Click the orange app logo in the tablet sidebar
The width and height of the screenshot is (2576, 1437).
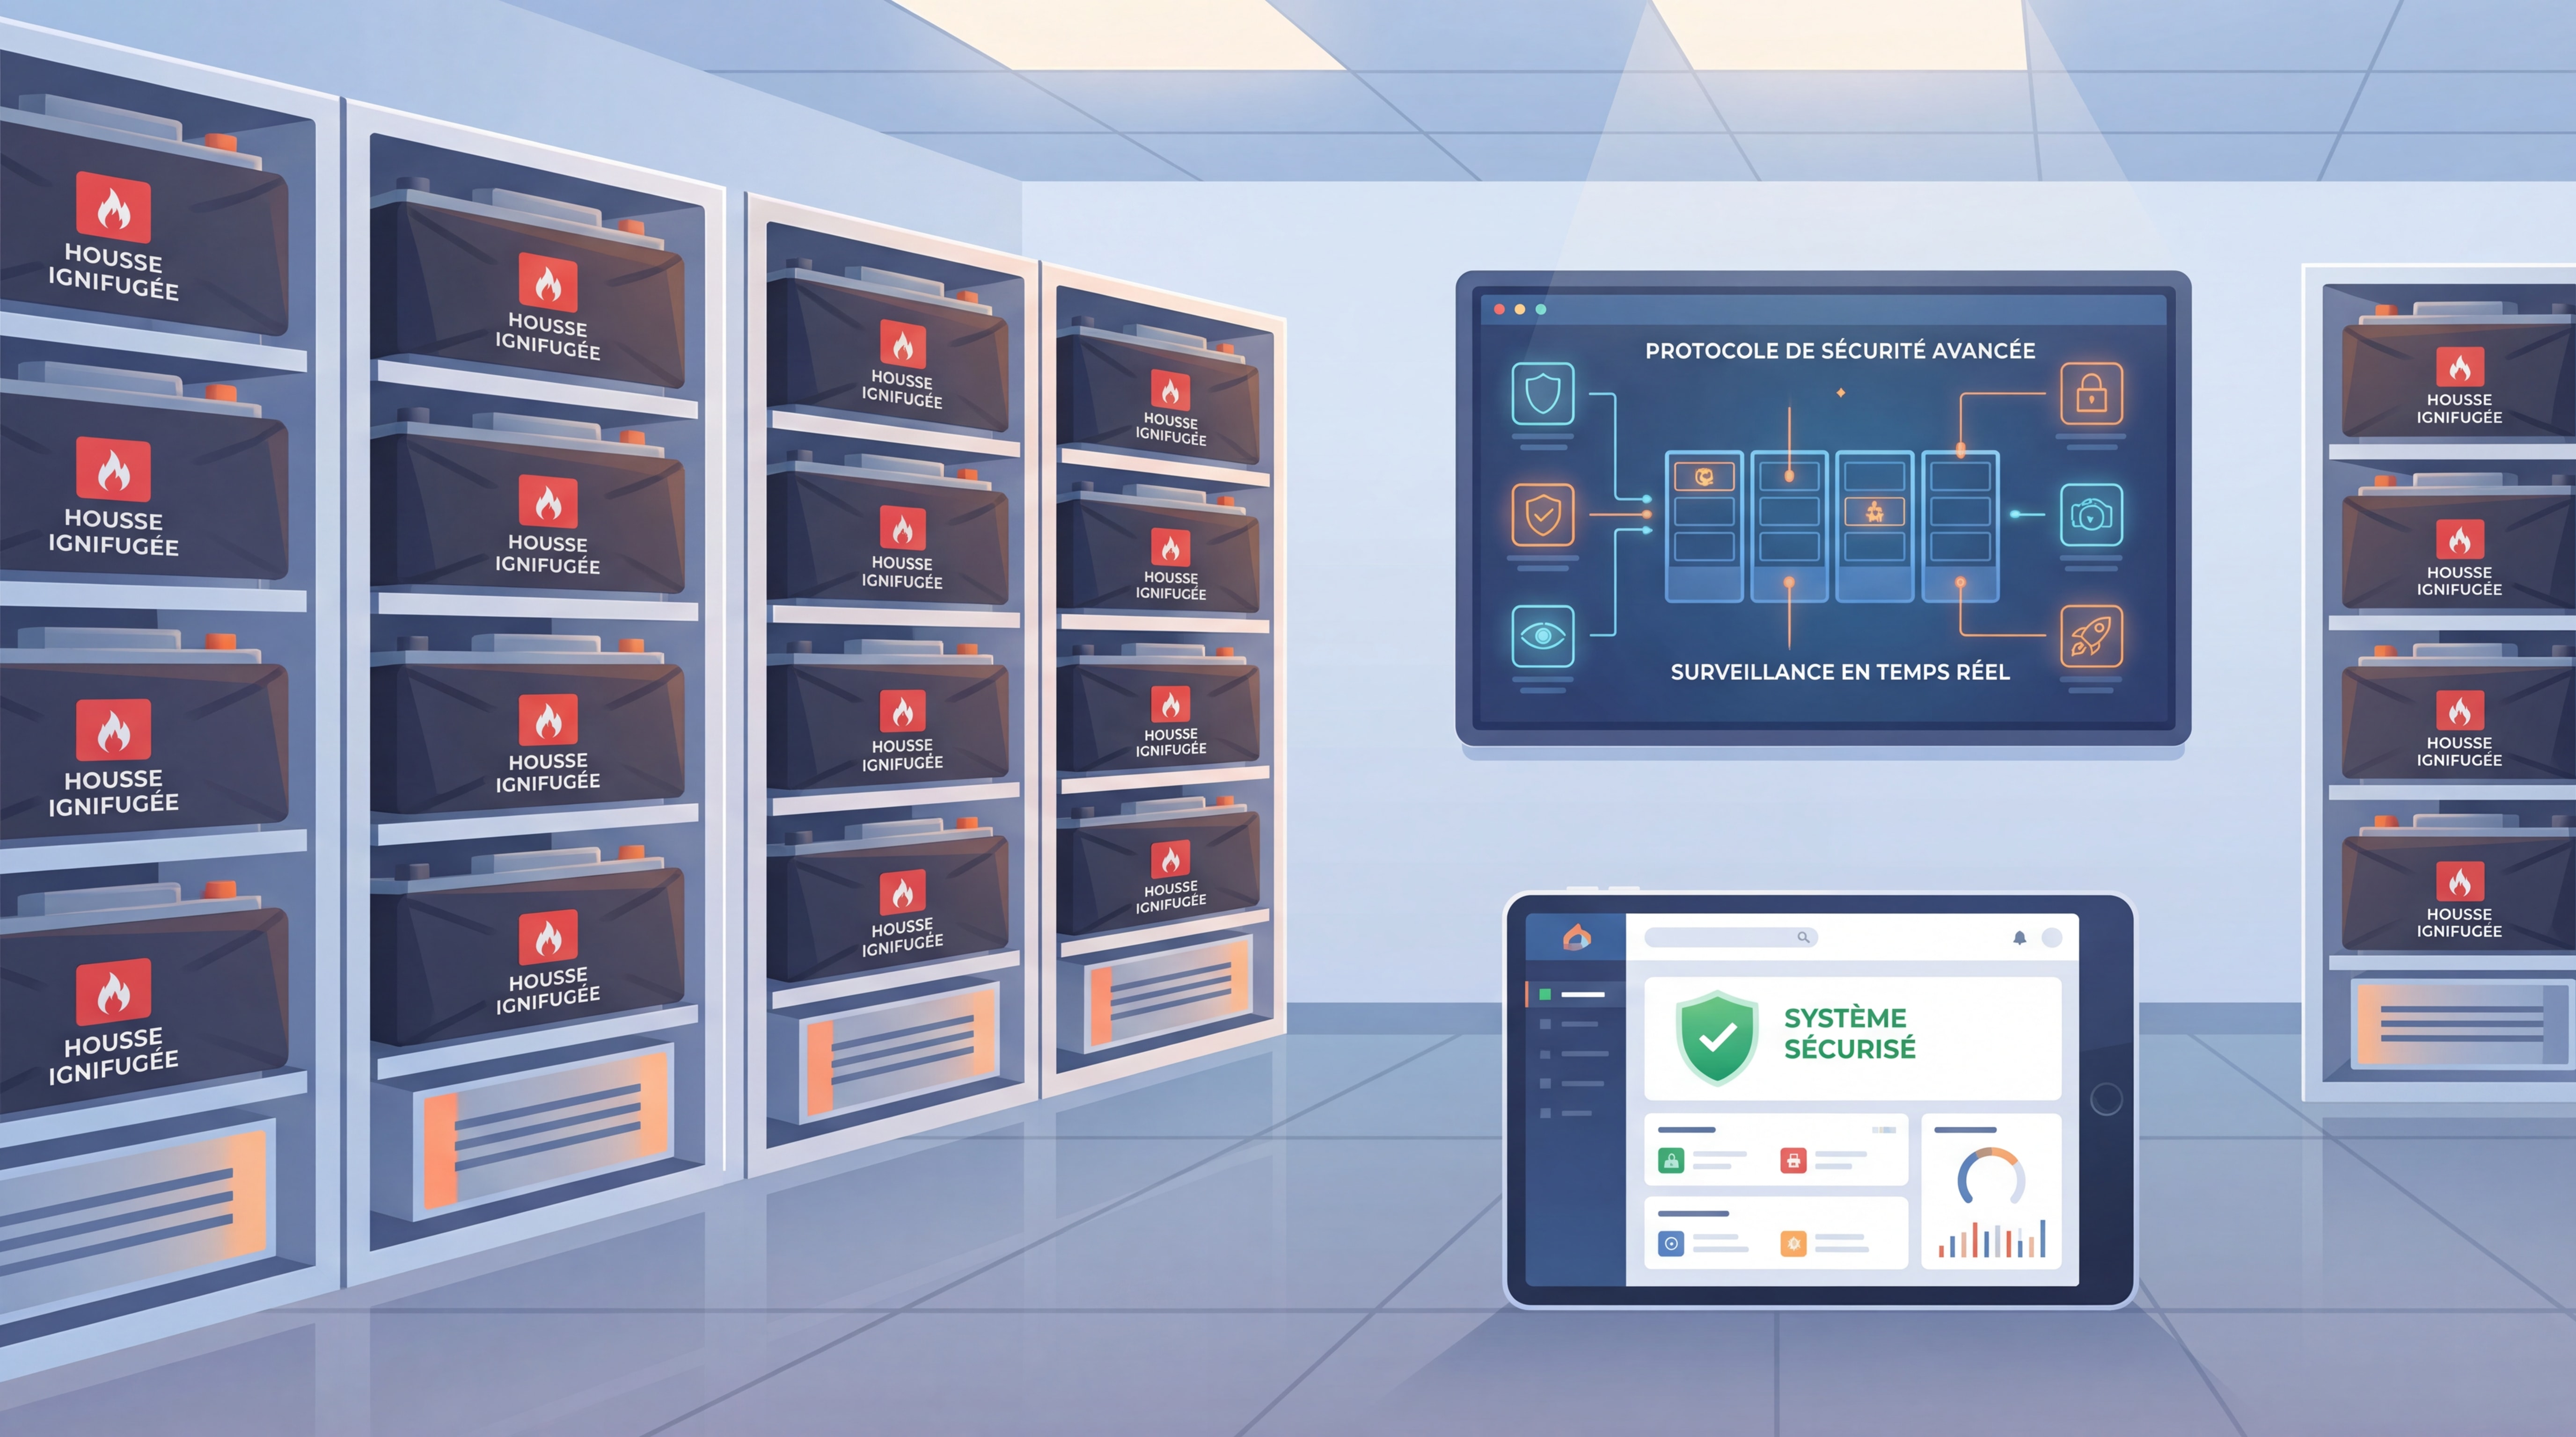click(1576, 937)
